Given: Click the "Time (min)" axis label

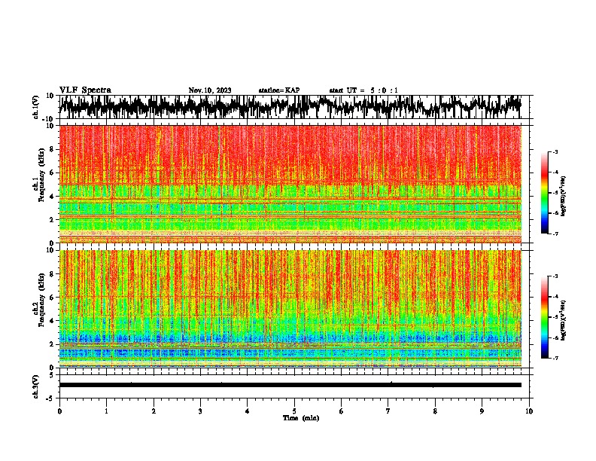Looking at the screenshot, I should click(301, 418).
